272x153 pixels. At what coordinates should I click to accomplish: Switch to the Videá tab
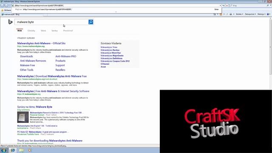point(43,31)
